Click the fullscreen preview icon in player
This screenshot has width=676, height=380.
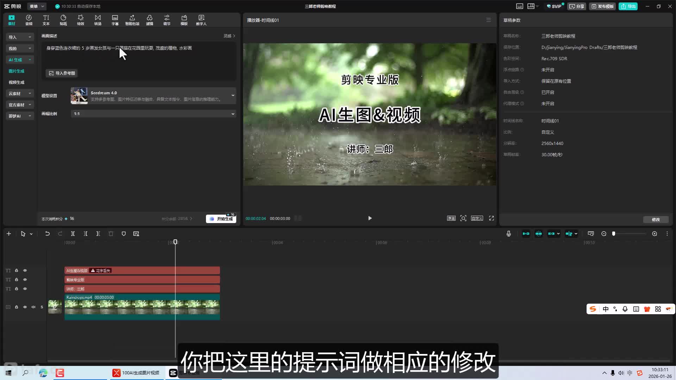(x=491, y=218)
